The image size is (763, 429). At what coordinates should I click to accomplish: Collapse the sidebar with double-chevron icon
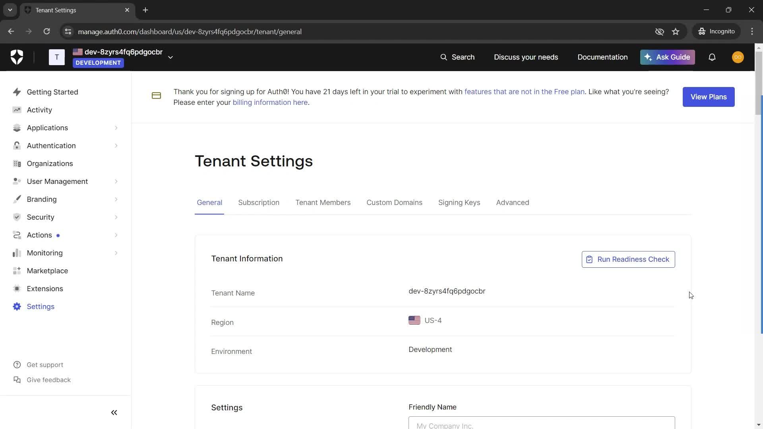[x=114, y=413]
